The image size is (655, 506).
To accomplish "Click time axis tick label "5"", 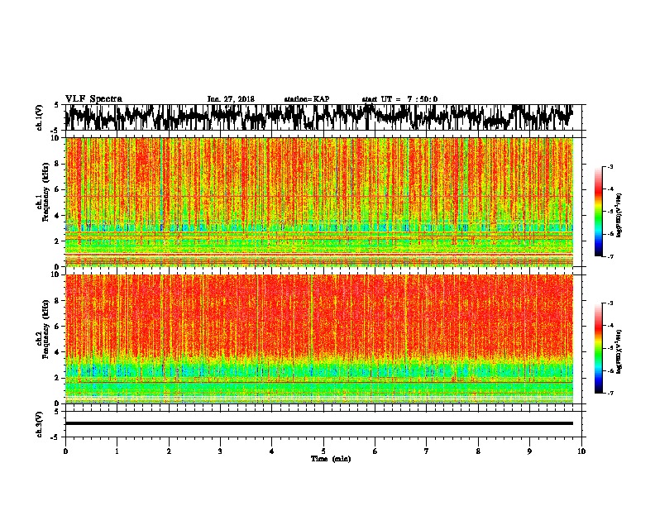I will (323, 451).
